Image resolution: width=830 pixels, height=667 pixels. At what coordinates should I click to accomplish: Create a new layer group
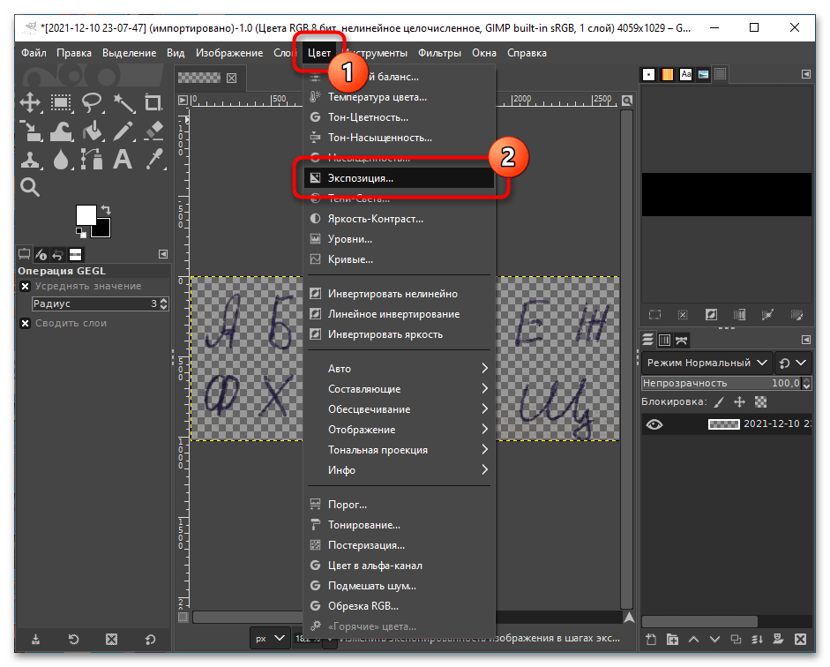click(x=672, y=640)
